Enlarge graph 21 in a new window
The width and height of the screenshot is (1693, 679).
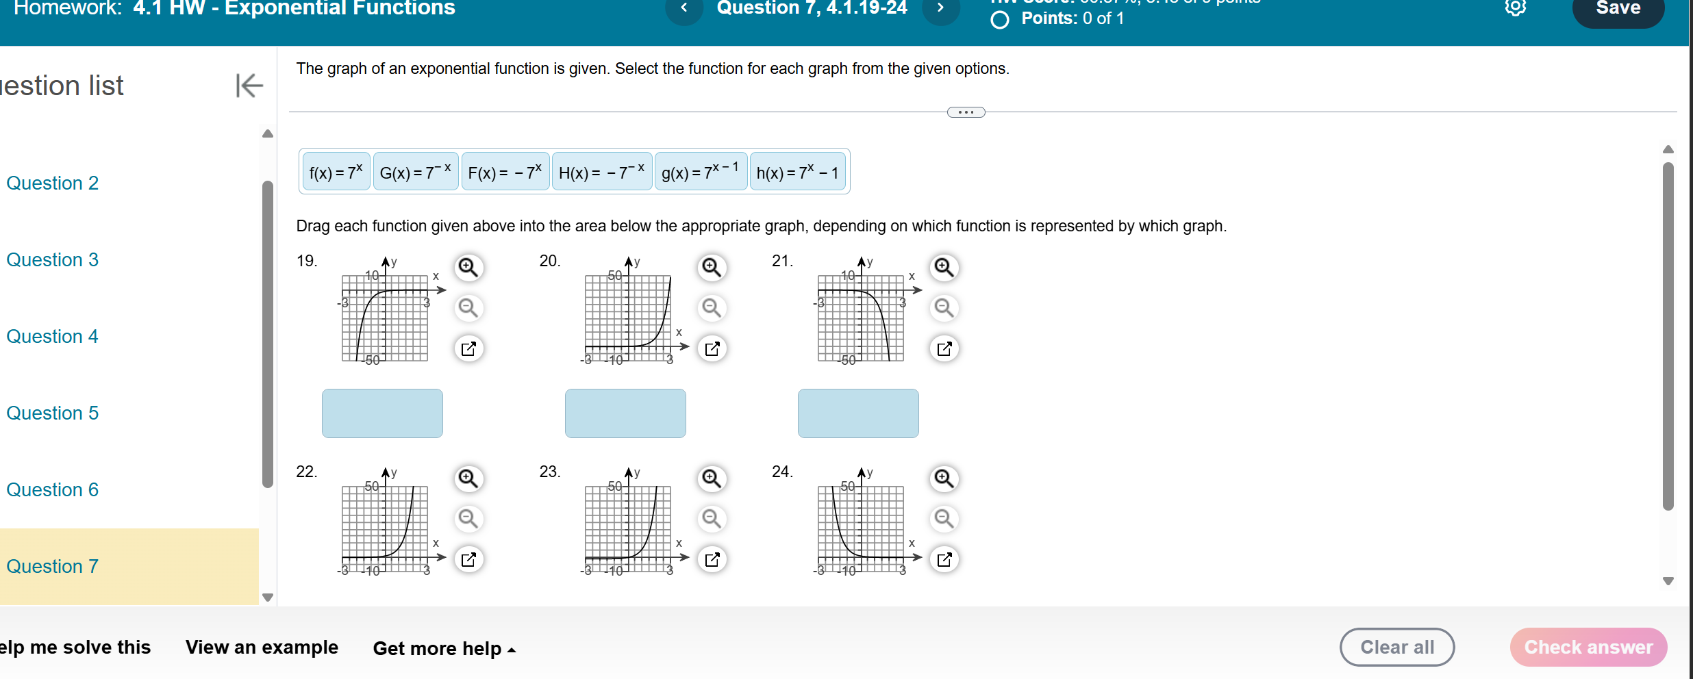tap(944, 348)
